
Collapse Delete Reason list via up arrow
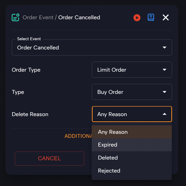pos(164,114)
